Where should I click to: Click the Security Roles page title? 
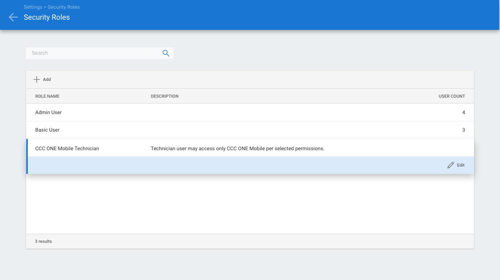46,17
